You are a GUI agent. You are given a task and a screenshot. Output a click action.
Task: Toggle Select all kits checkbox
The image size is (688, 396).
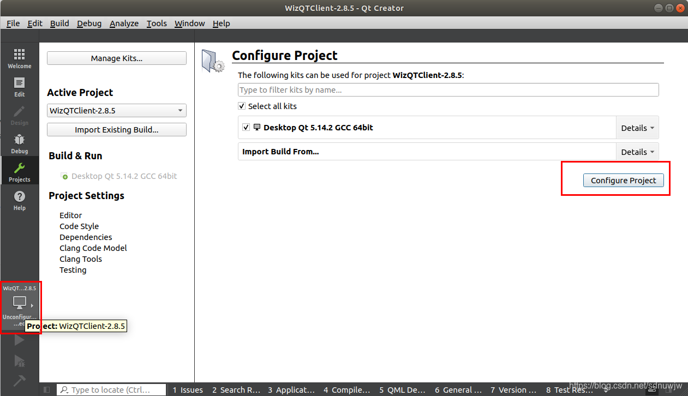[x=242, y=106]
